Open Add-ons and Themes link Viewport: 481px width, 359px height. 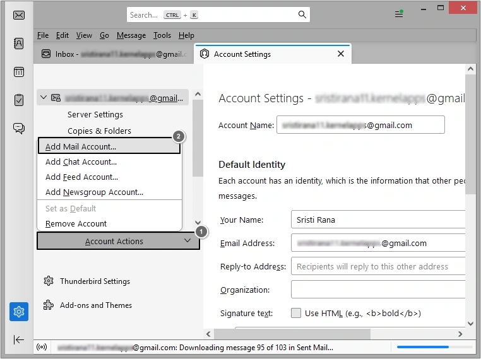[x=96, y=305]
